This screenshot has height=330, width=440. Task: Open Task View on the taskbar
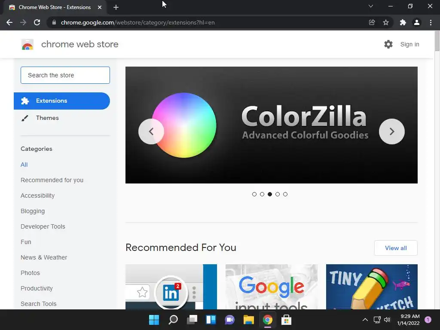[192, 320]
